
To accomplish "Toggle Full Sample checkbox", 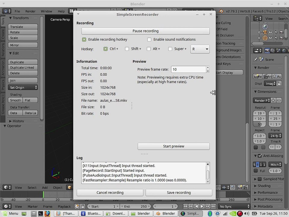I will 256,171.
